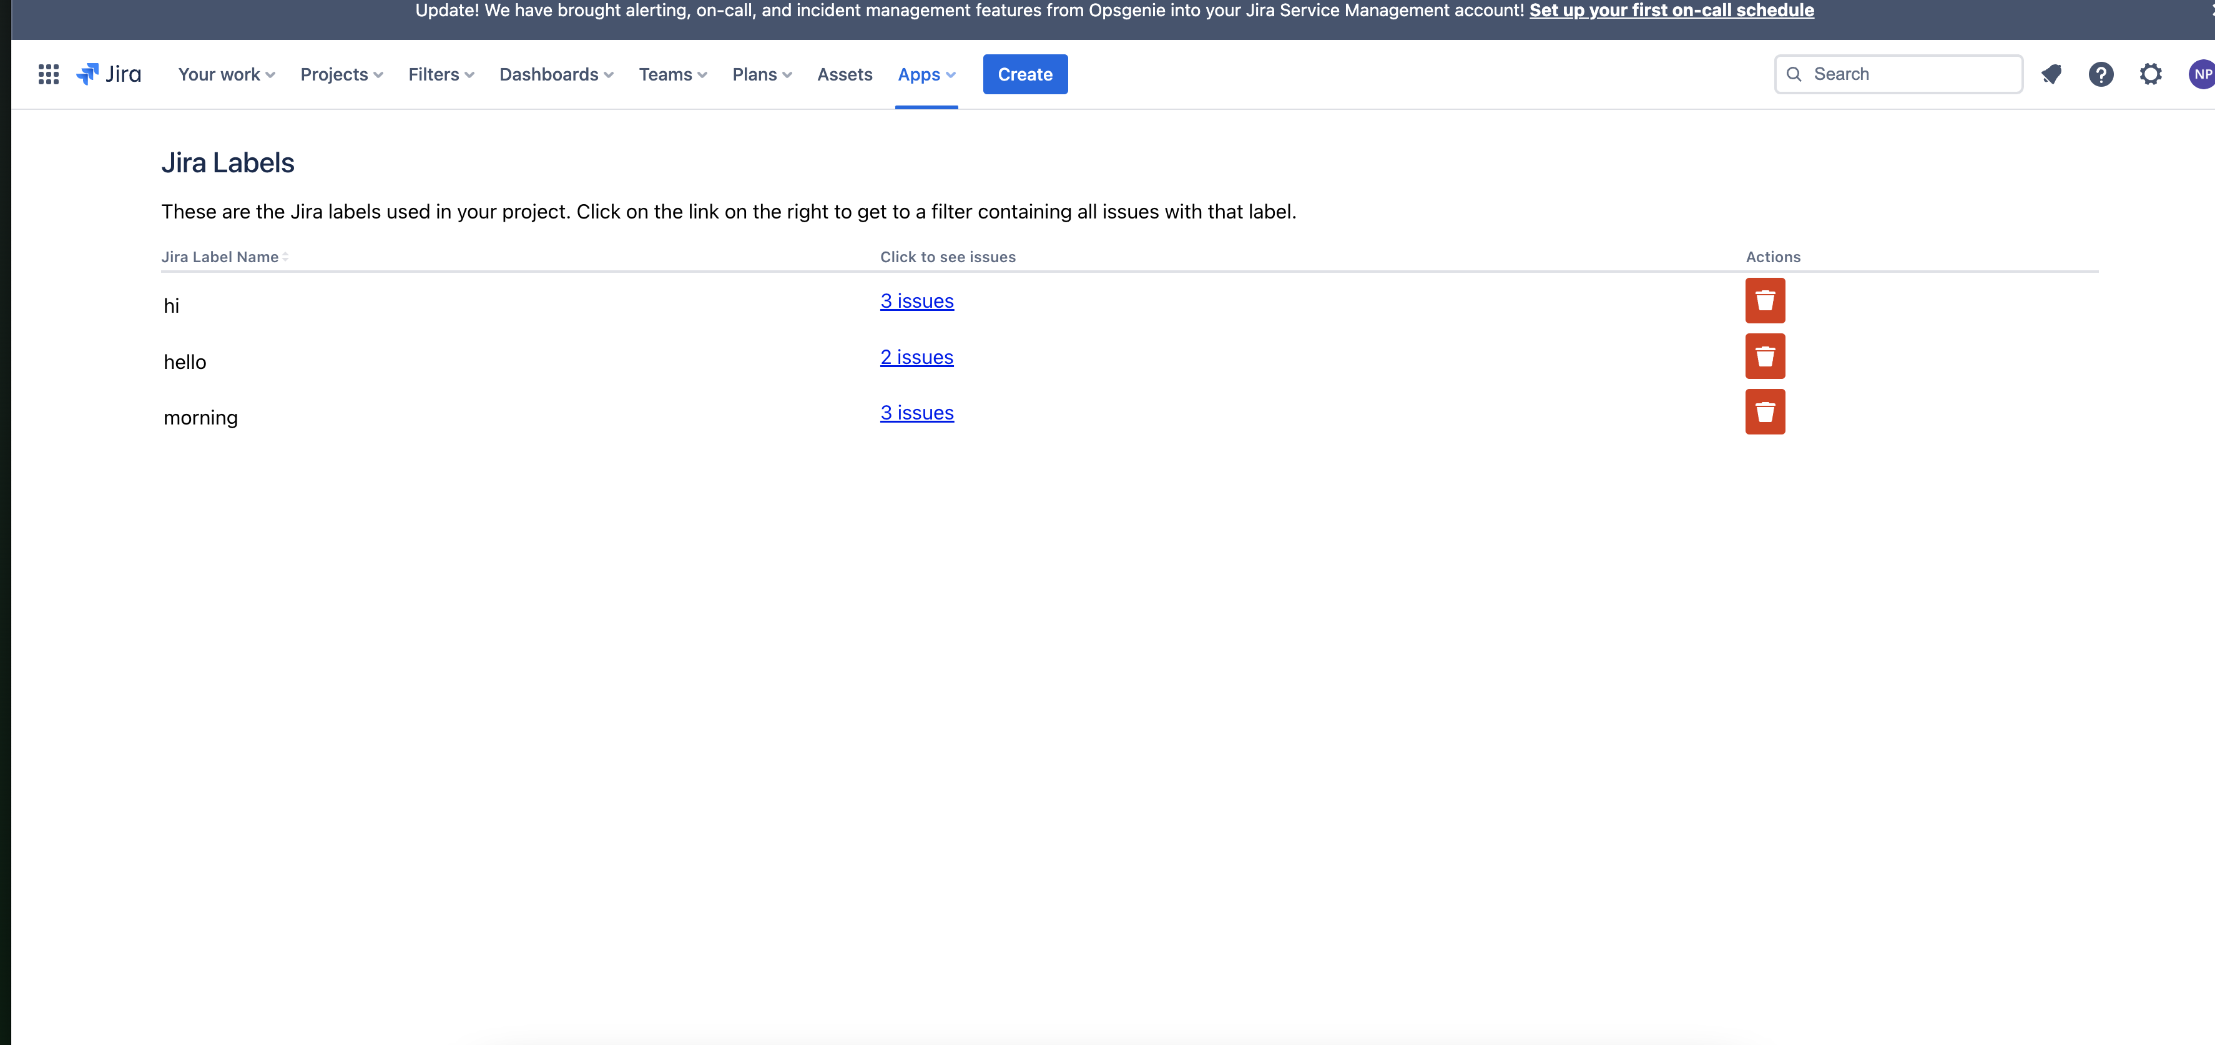Expand the Projects dropdown
2215x1045 pixels.
341,75
